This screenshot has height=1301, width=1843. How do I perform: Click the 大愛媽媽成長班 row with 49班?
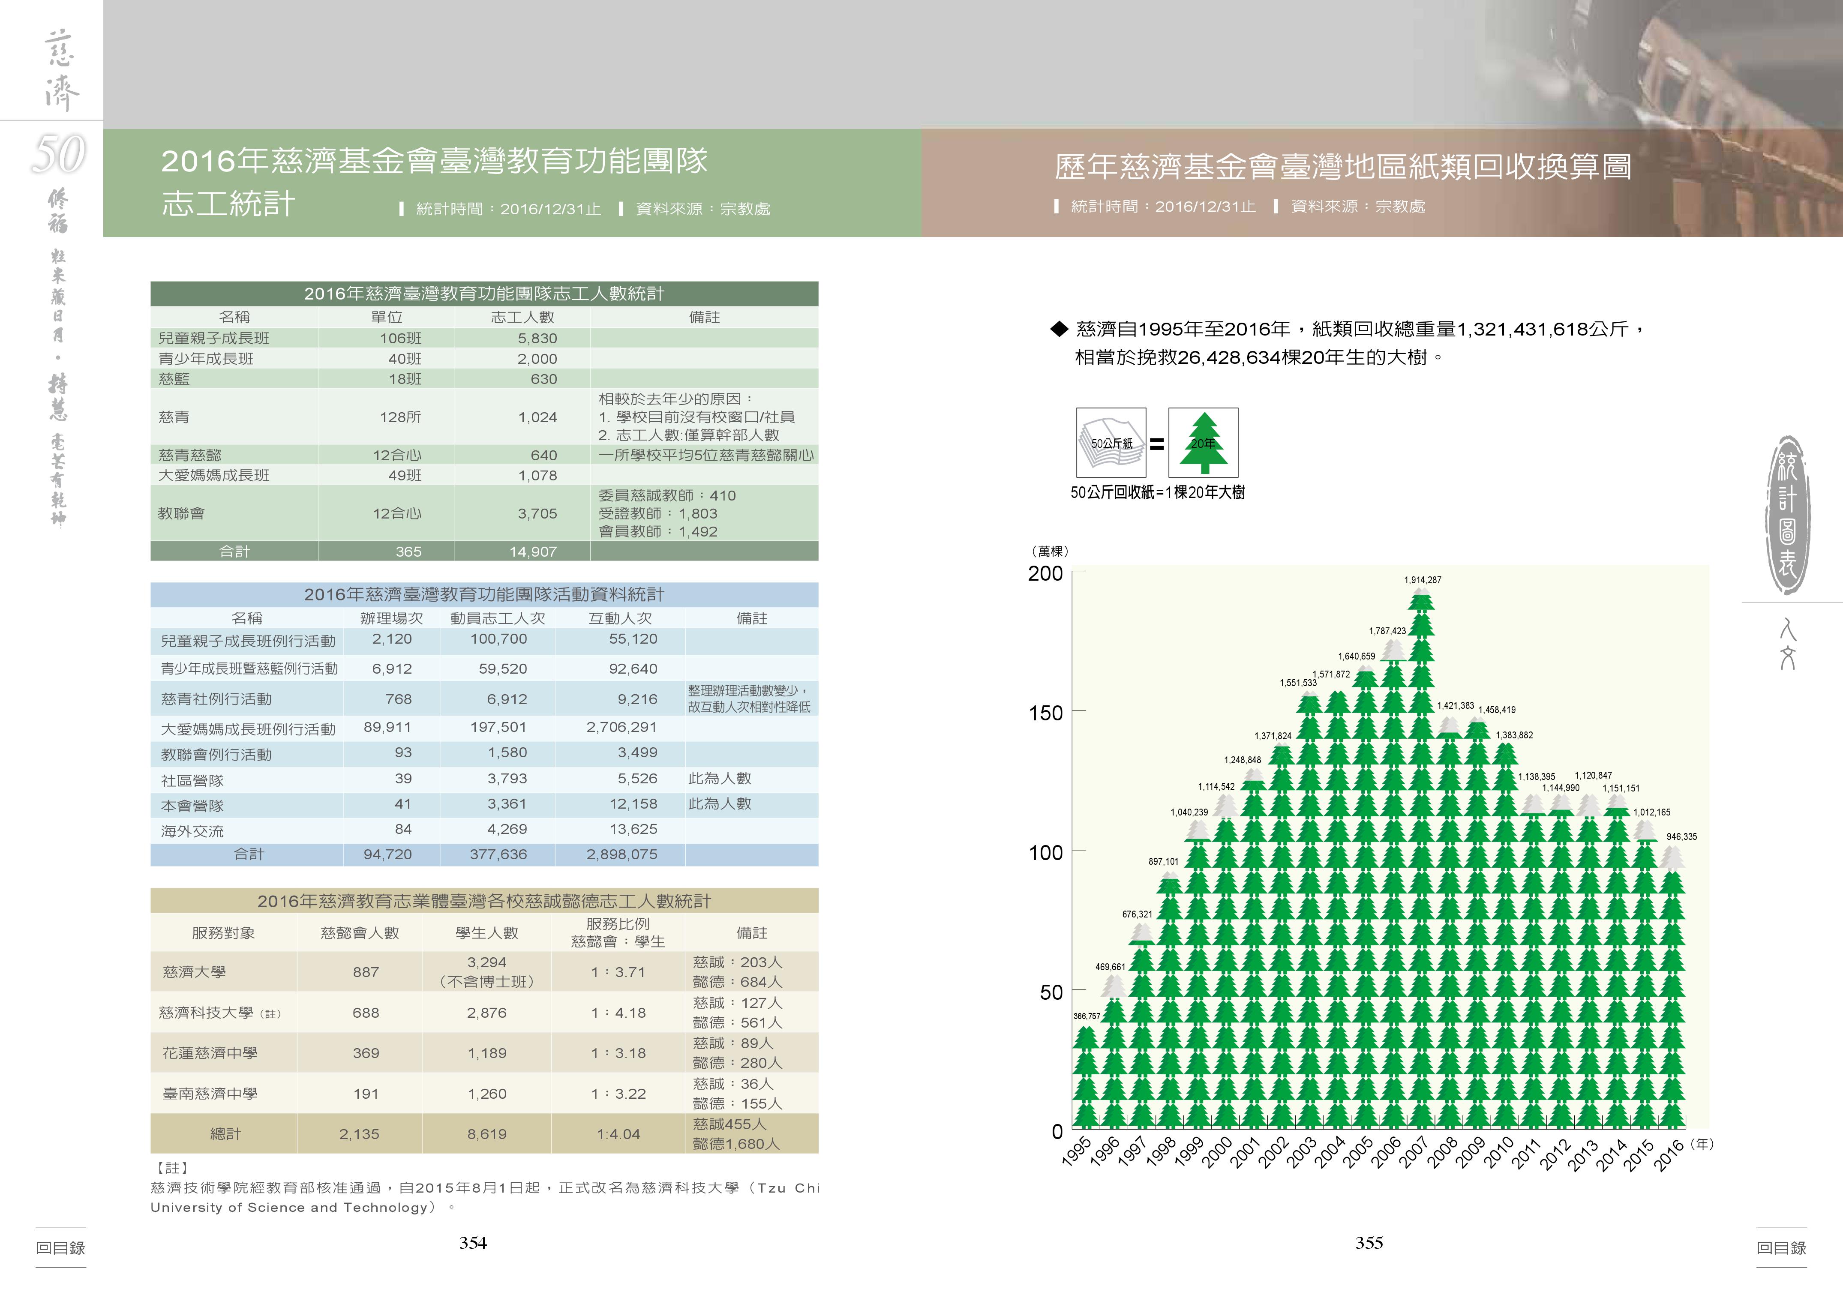click(484, 475)
